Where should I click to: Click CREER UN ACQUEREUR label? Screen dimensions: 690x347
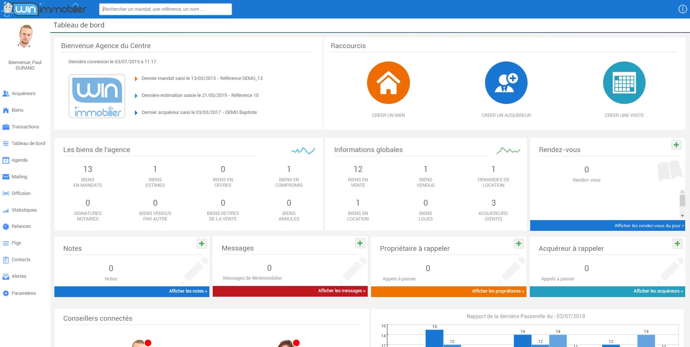tap(506, 115)
